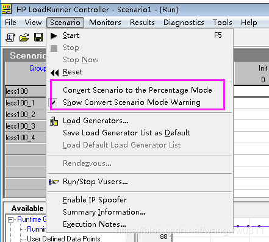Select the less100_1 group row
Screen dimensions: 269x242
[x=26, y=103]
